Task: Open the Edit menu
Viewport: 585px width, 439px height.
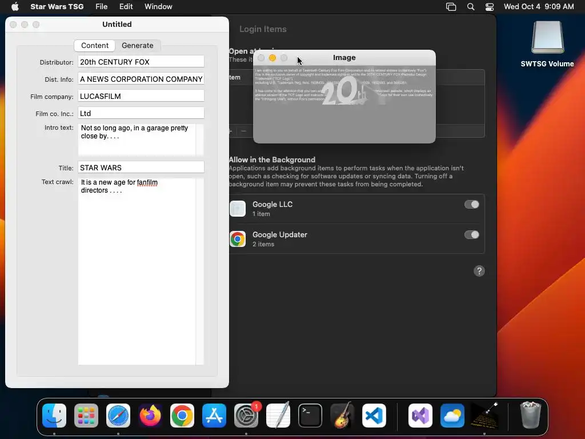Action: tap(126, 6)
